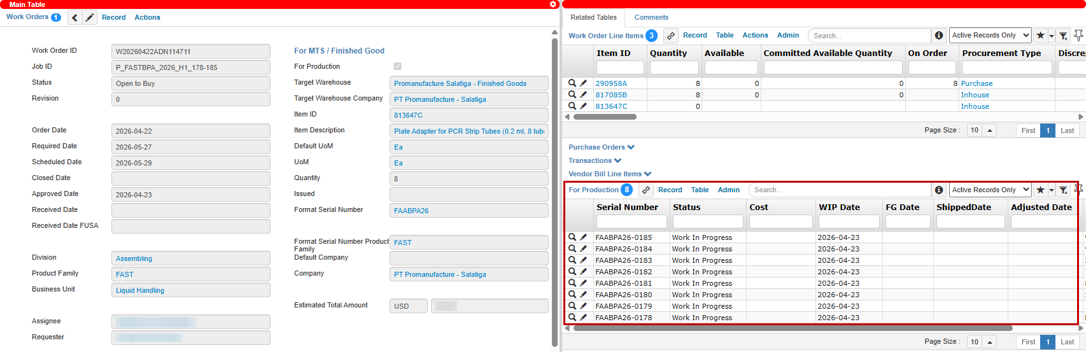The image size is (1086, 352).
Task: Open favorites dropdown arrow in Line Items toolbar
Action: (1052, 36)
